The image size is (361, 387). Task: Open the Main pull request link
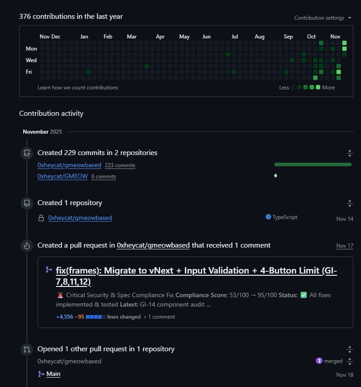[53, 374]
